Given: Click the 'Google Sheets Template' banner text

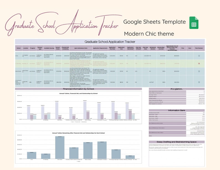Looking at the screenshot, I should tap(155, 22).
